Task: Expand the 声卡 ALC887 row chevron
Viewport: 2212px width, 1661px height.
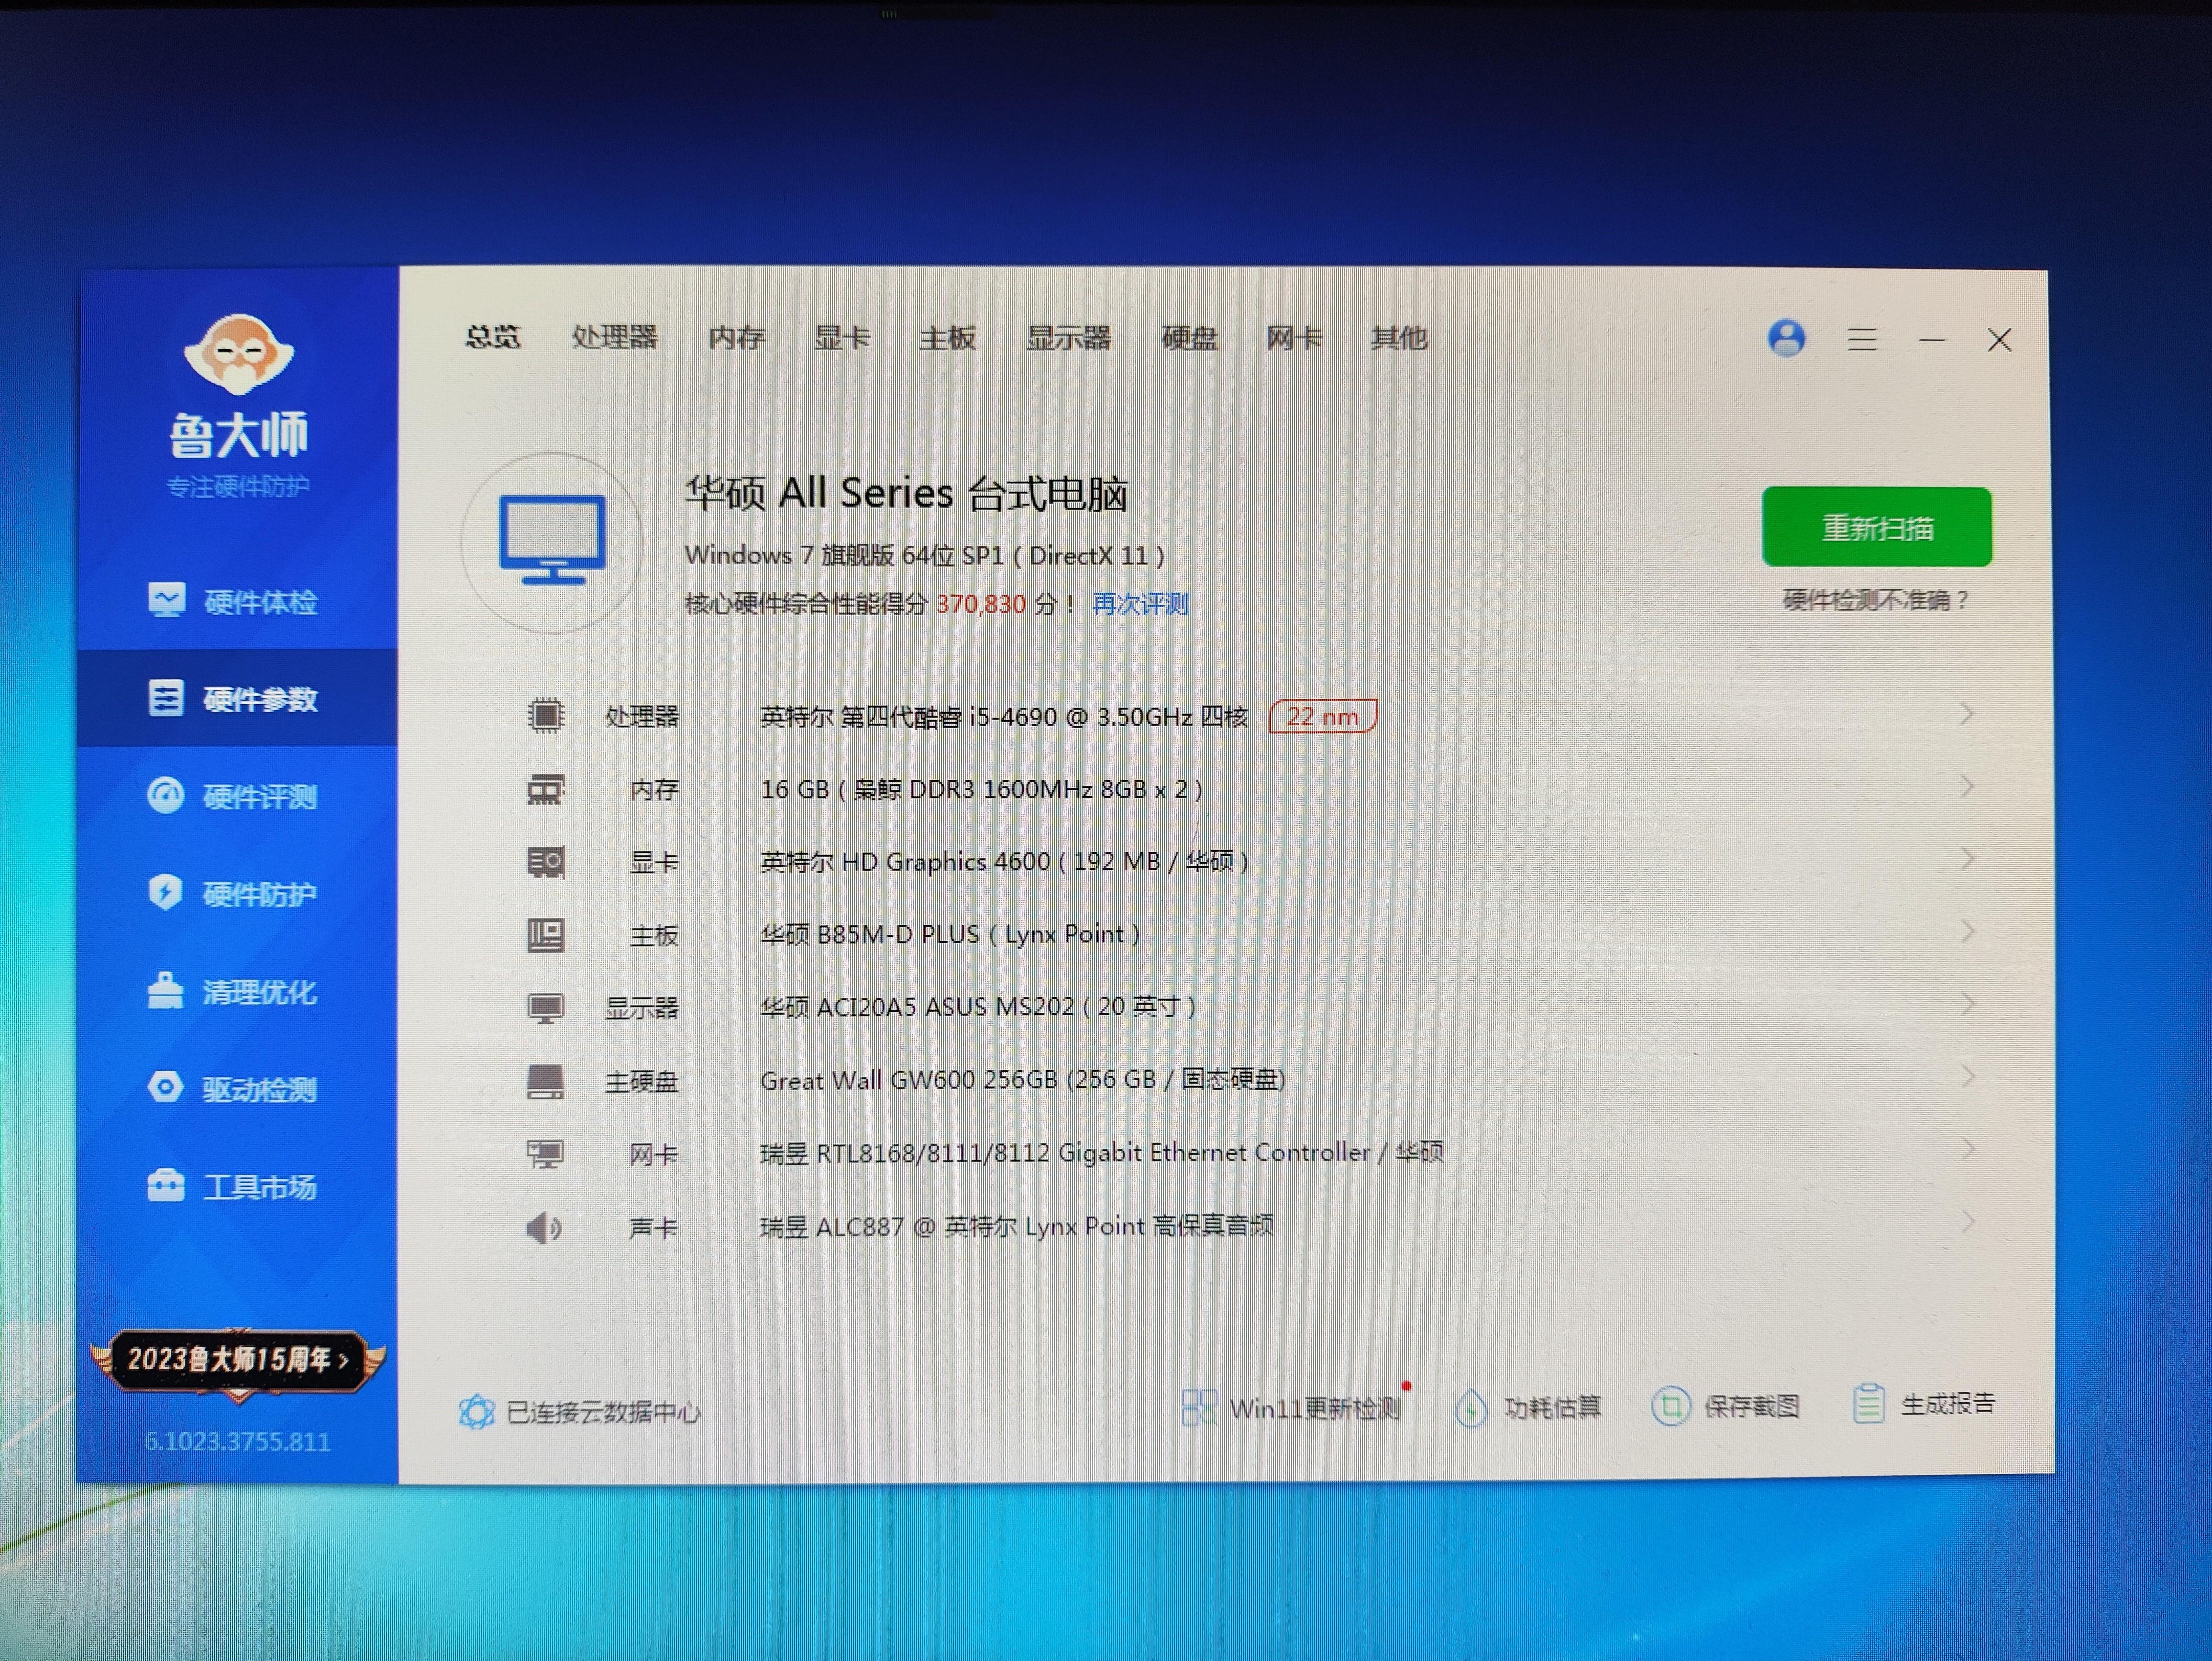Action: pyautogui.click(x=1966, y=1221)
